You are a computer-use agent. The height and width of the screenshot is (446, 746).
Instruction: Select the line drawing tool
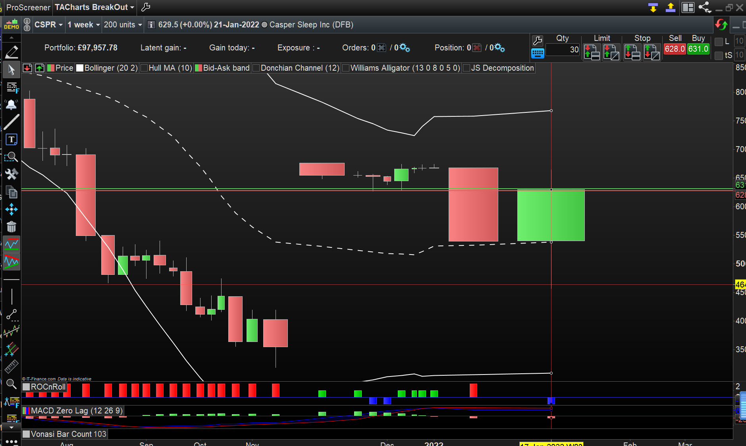click(x=11, y=122)
